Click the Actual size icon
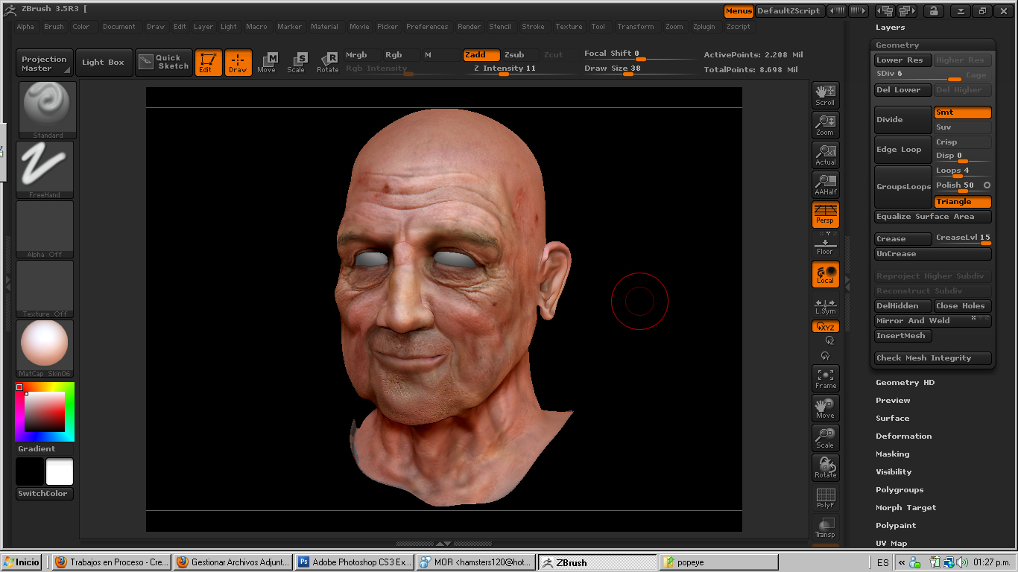 tap(825, 155)
